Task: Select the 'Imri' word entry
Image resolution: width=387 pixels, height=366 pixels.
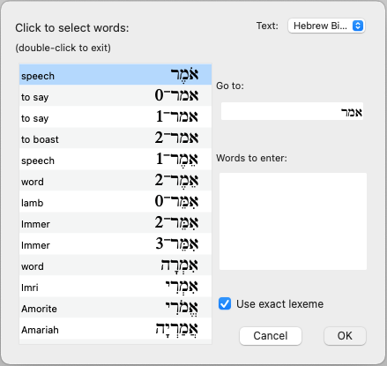Action: (x=115, y=286)
